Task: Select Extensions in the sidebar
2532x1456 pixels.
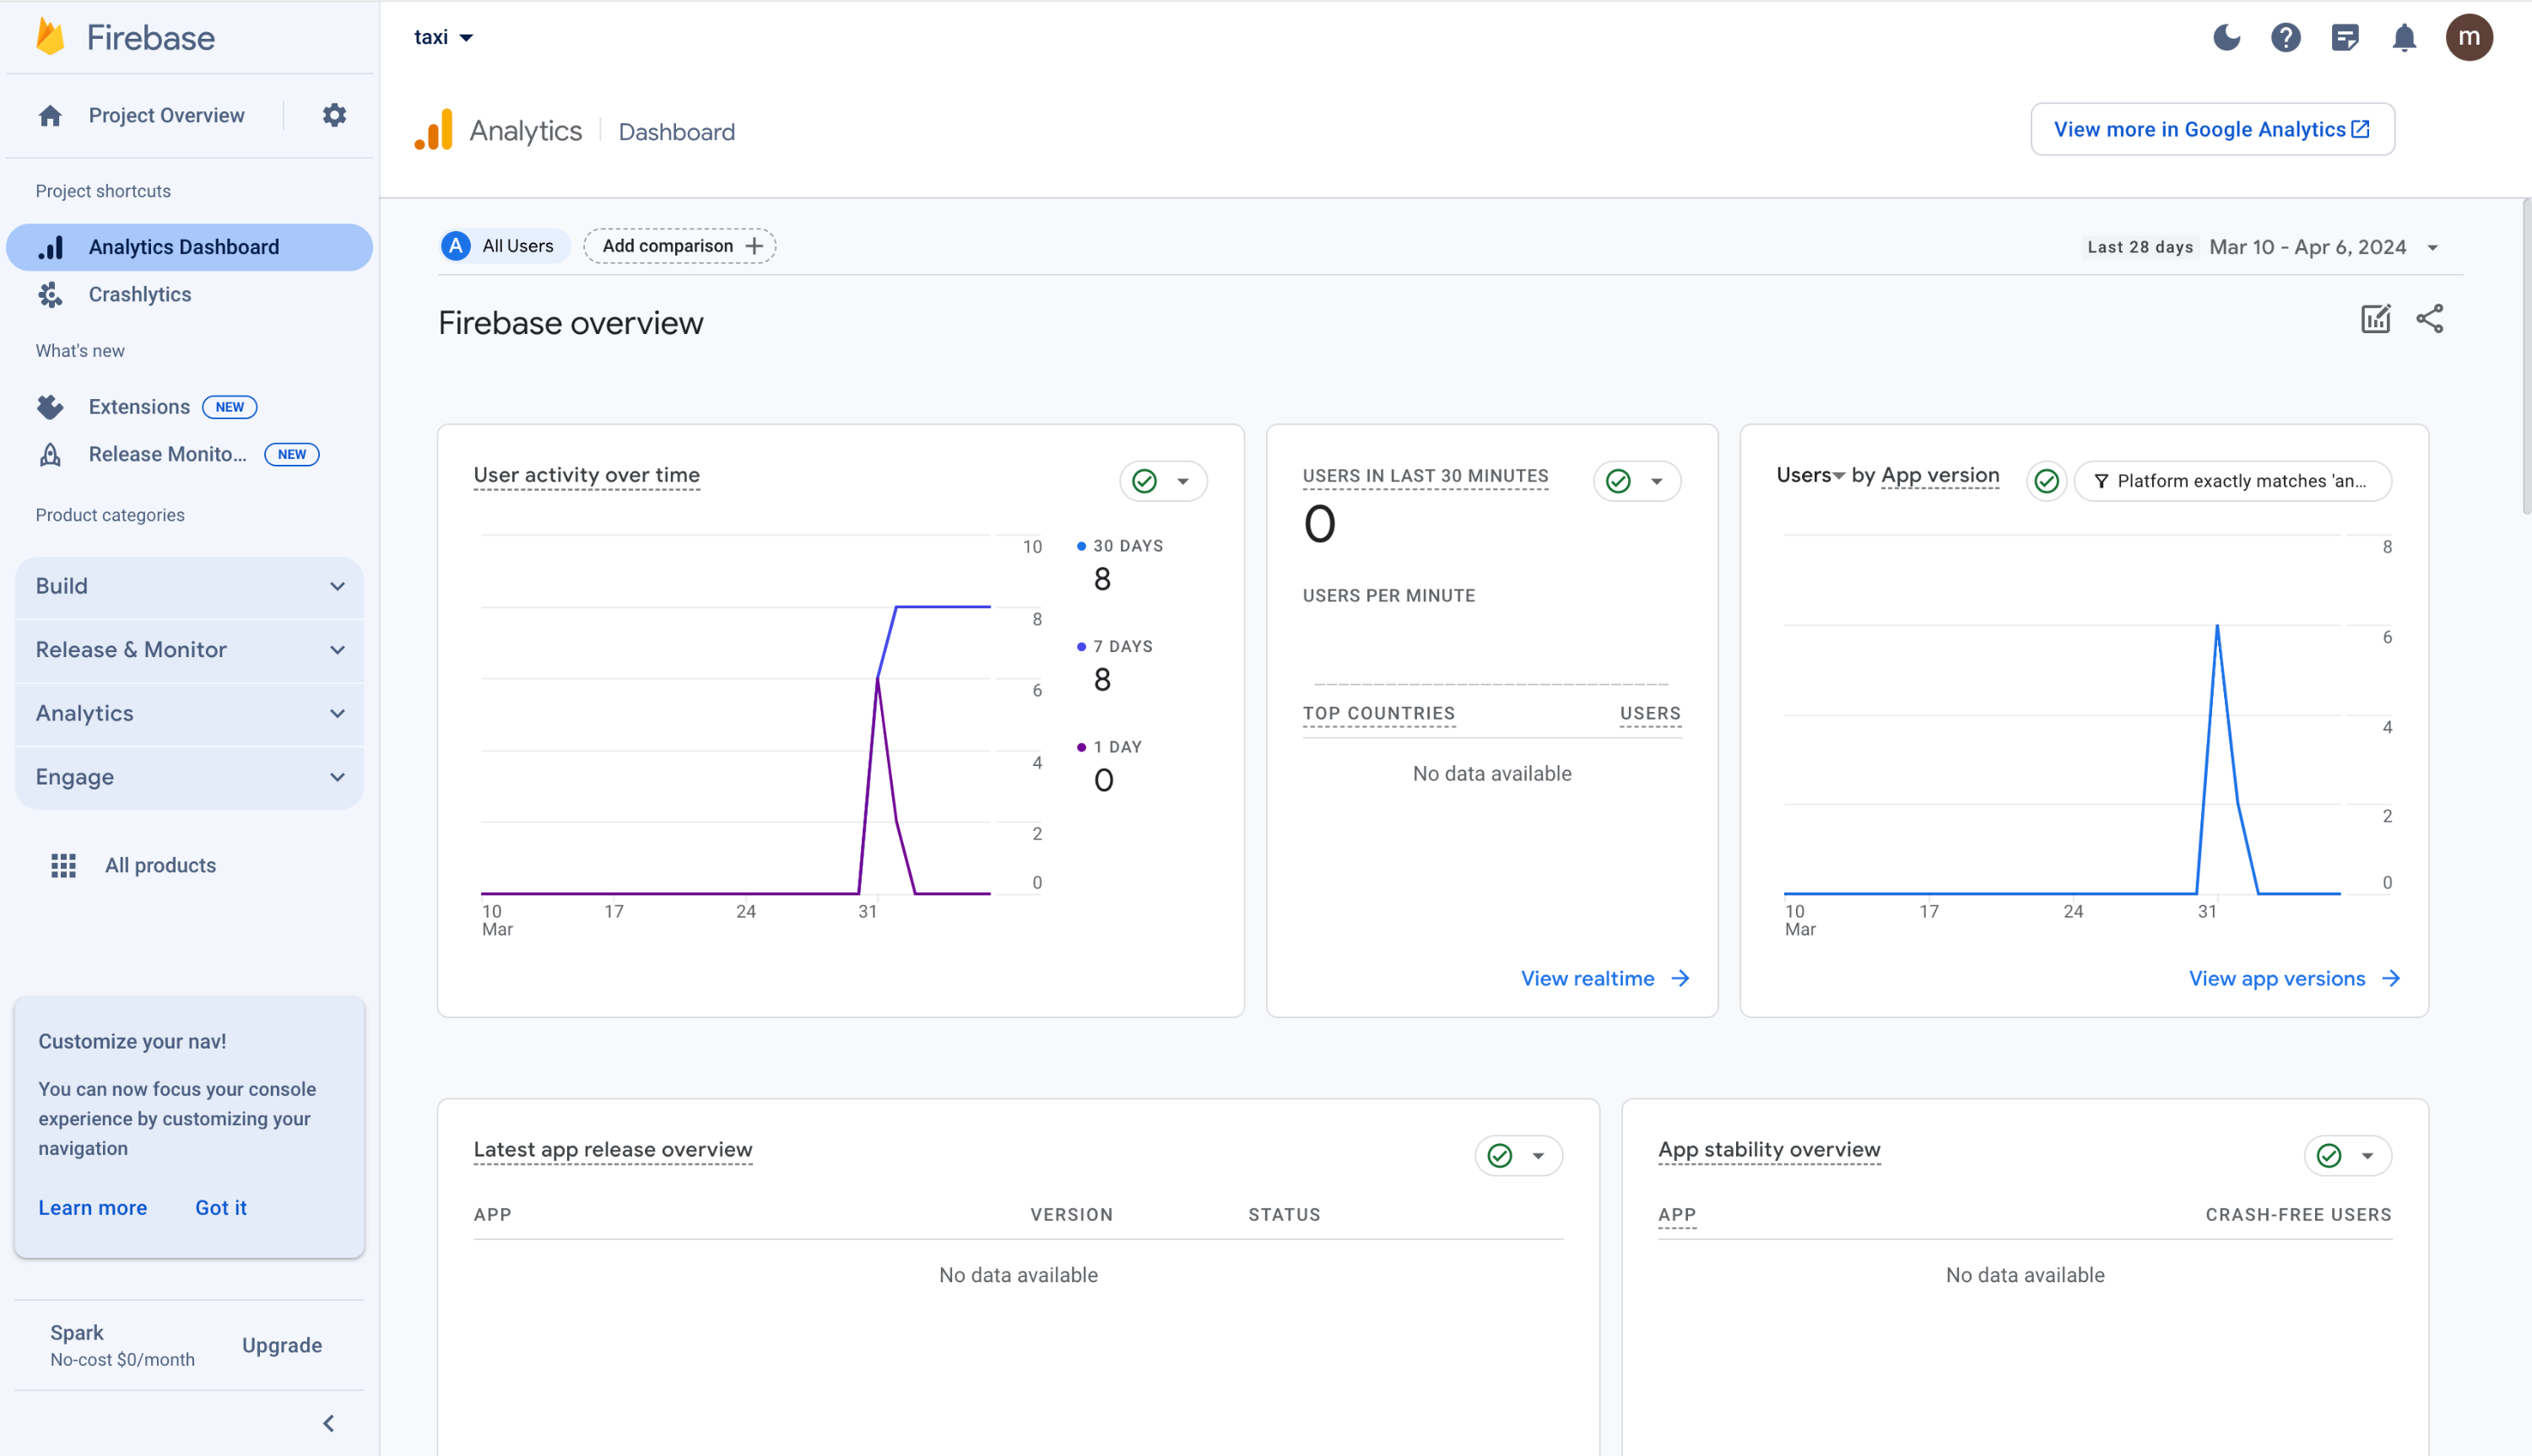Action: 139,407
